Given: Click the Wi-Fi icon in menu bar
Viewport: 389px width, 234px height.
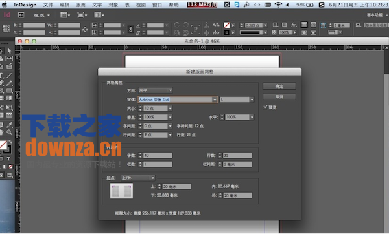Looking at the screenshot, I should [x=278, y=5].
